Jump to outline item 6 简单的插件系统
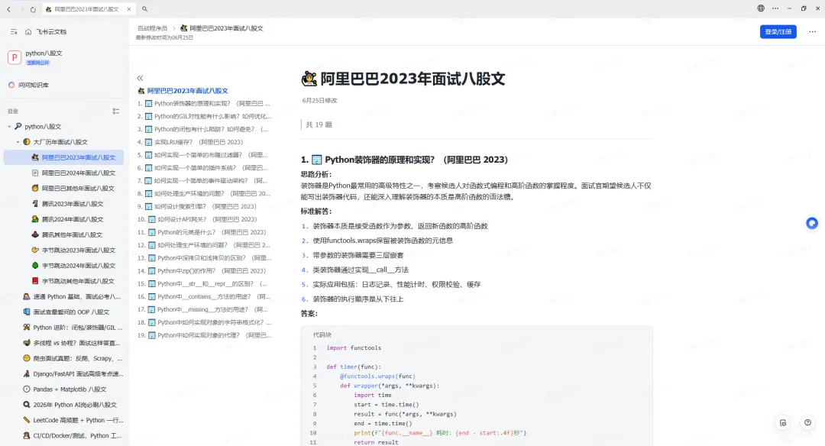 [x=211, y=168]
